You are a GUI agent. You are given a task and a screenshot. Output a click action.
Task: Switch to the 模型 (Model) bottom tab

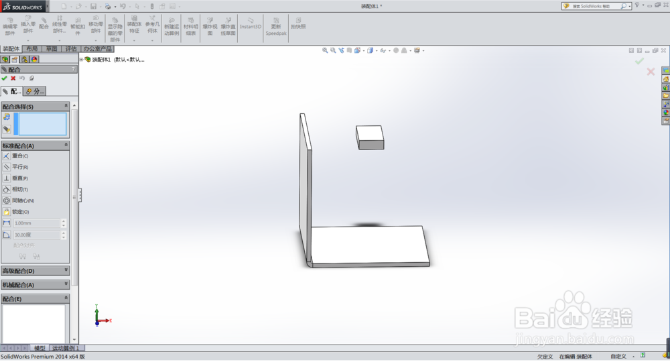coord(40,348)
